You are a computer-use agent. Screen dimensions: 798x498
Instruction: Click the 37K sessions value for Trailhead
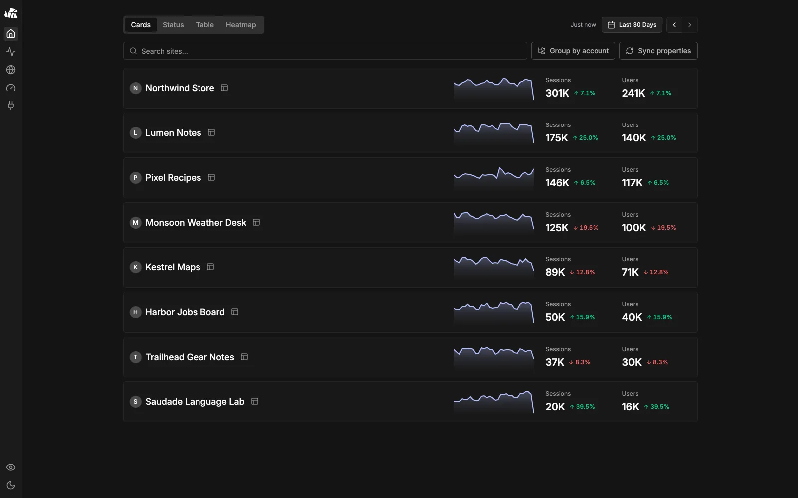555,362
